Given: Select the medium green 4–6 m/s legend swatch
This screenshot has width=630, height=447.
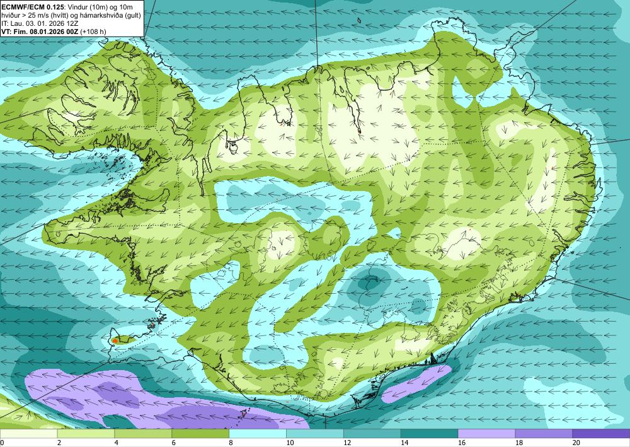Looking at the screenshot, I should tap(143, 434).
